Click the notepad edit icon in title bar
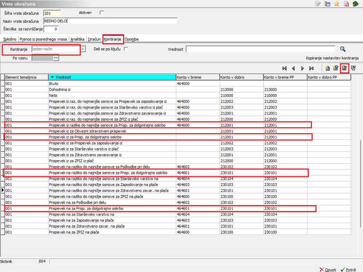The height and width of the screenshot is (272, 363). click(318, 4)
